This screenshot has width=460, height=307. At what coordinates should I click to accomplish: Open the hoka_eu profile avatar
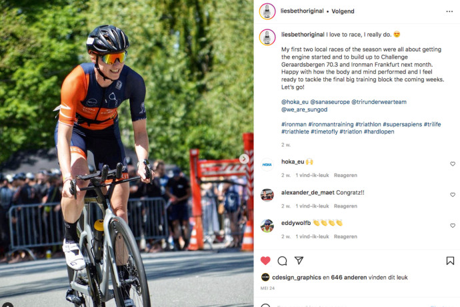click(267, 165)
